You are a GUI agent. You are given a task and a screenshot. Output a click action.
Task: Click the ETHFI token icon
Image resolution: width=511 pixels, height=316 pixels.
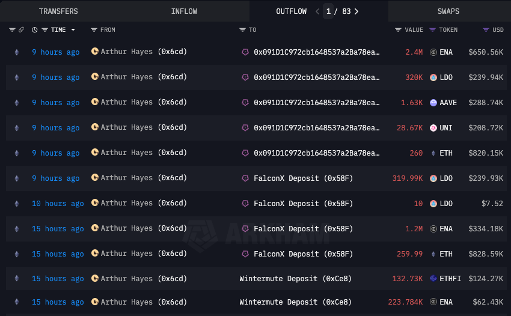[x=433, y=278]
